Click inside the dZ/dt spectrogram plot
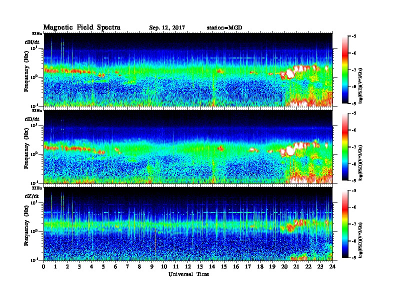The width and height of the screenshot is (396, 306). [x=188, y=223]
